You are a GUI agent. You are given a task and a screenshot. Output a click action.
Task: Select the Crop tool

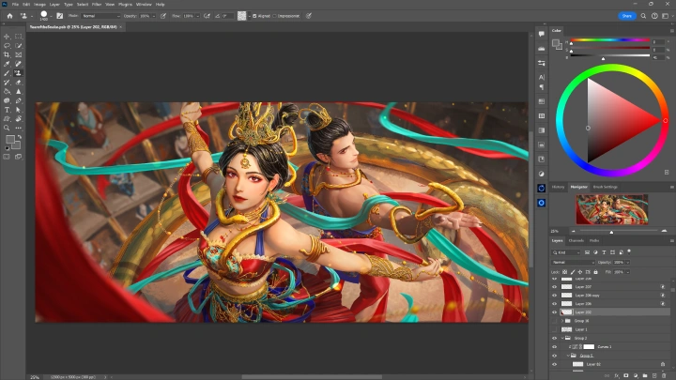tap(7, 54)
